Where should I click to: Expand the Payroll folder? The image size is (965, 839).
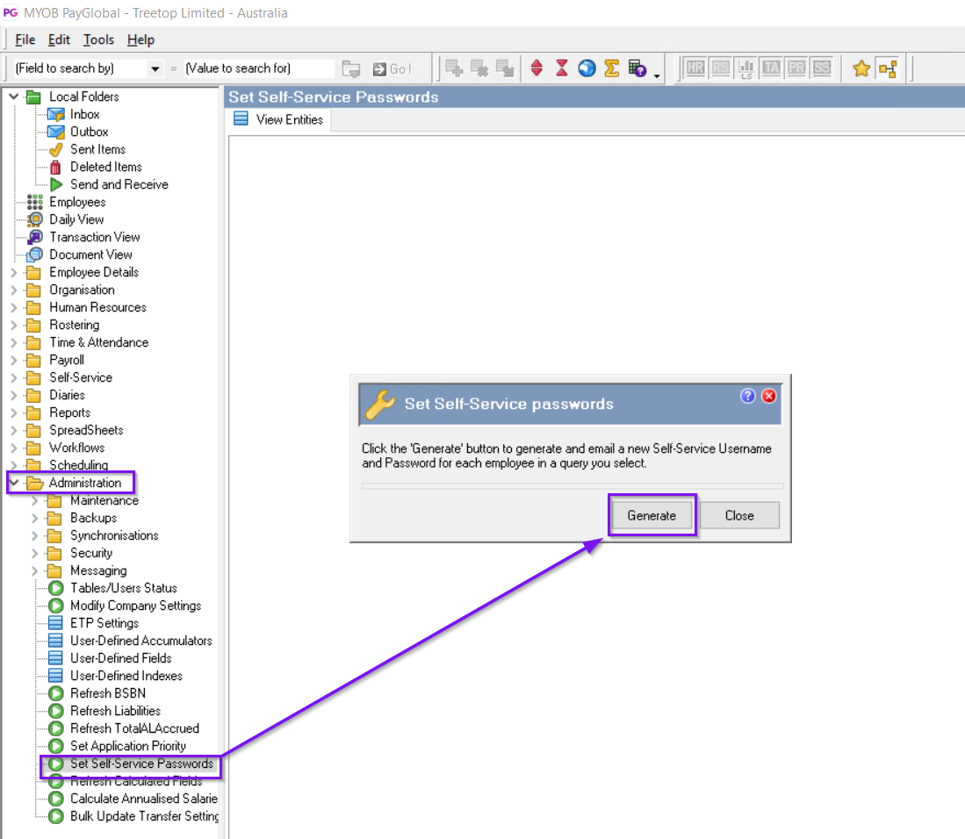coord(13,360)
